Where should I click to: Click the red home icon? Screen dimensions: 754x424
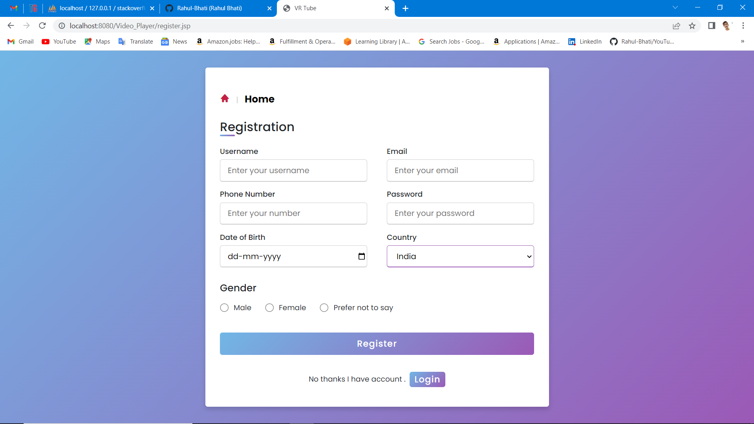pos(225,99)
